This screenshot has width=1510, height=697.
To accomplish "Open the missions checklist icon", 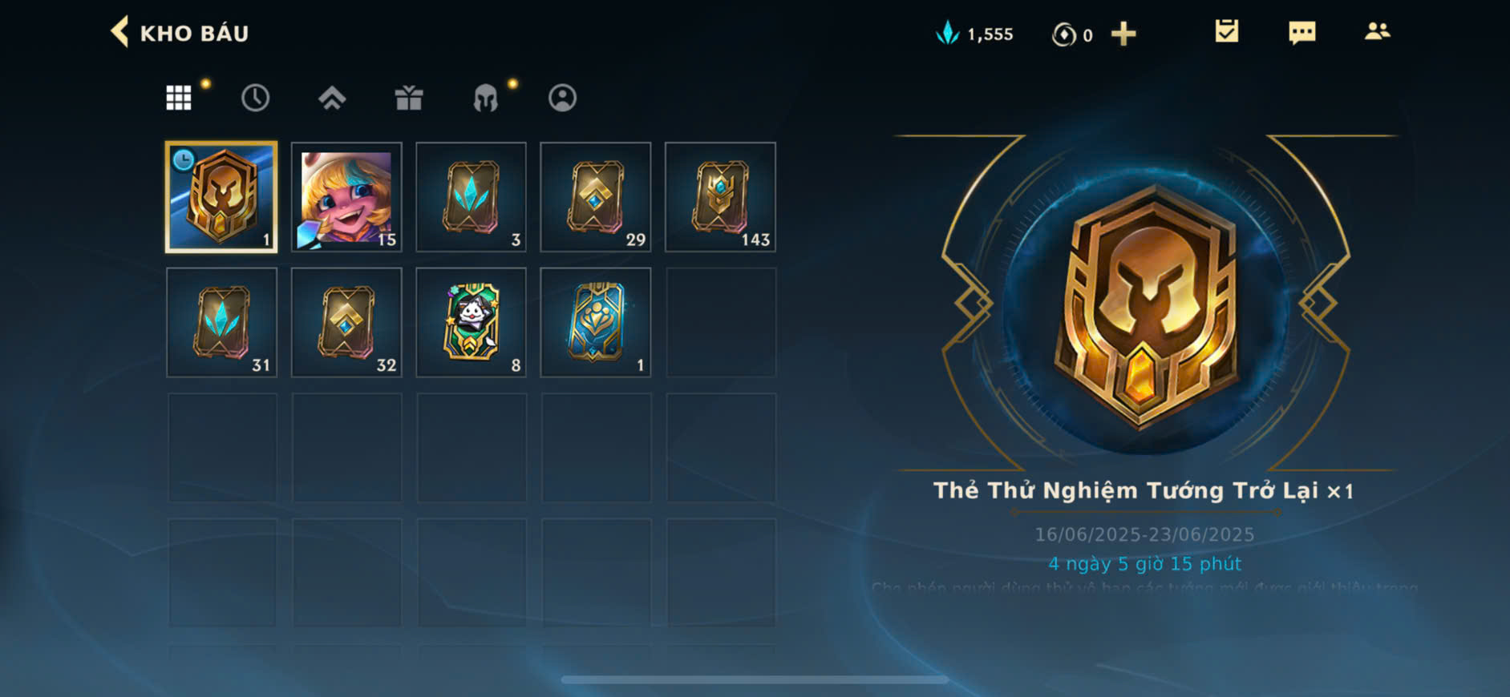I will coord(1226,31).
